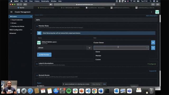The image size is (169, 95).
Task: Switch to the IAM Management Console tab
Action: [46, 8]
